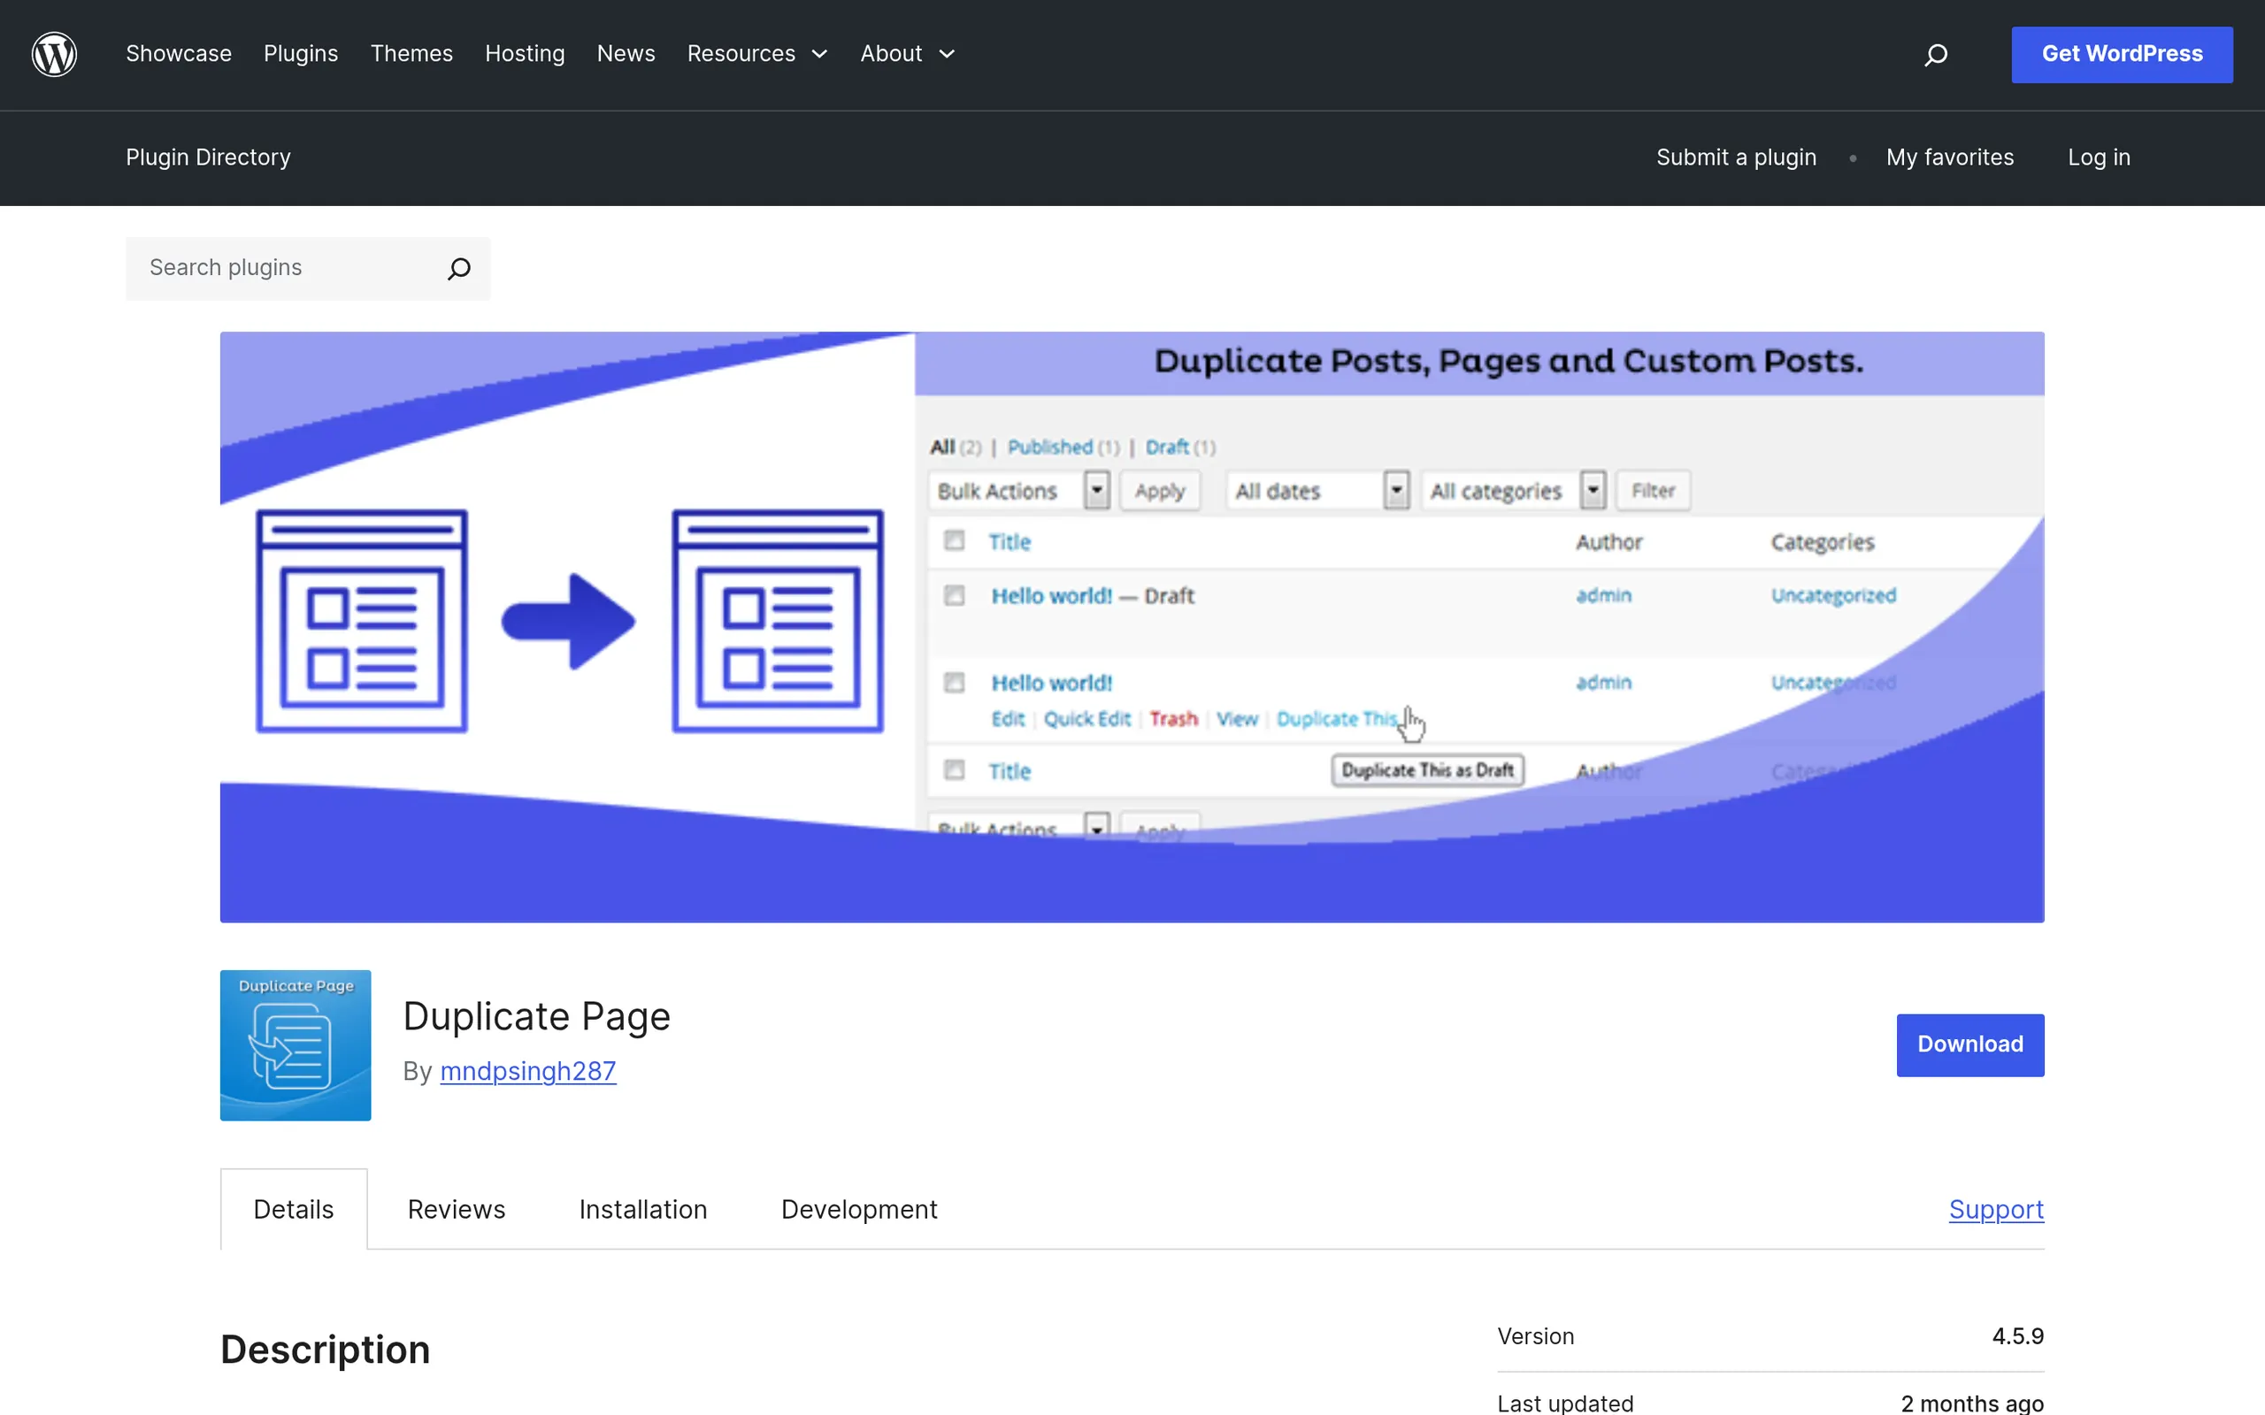Click the Last updated label
This screenshot has width=2265, height=1415.
1565,1403
